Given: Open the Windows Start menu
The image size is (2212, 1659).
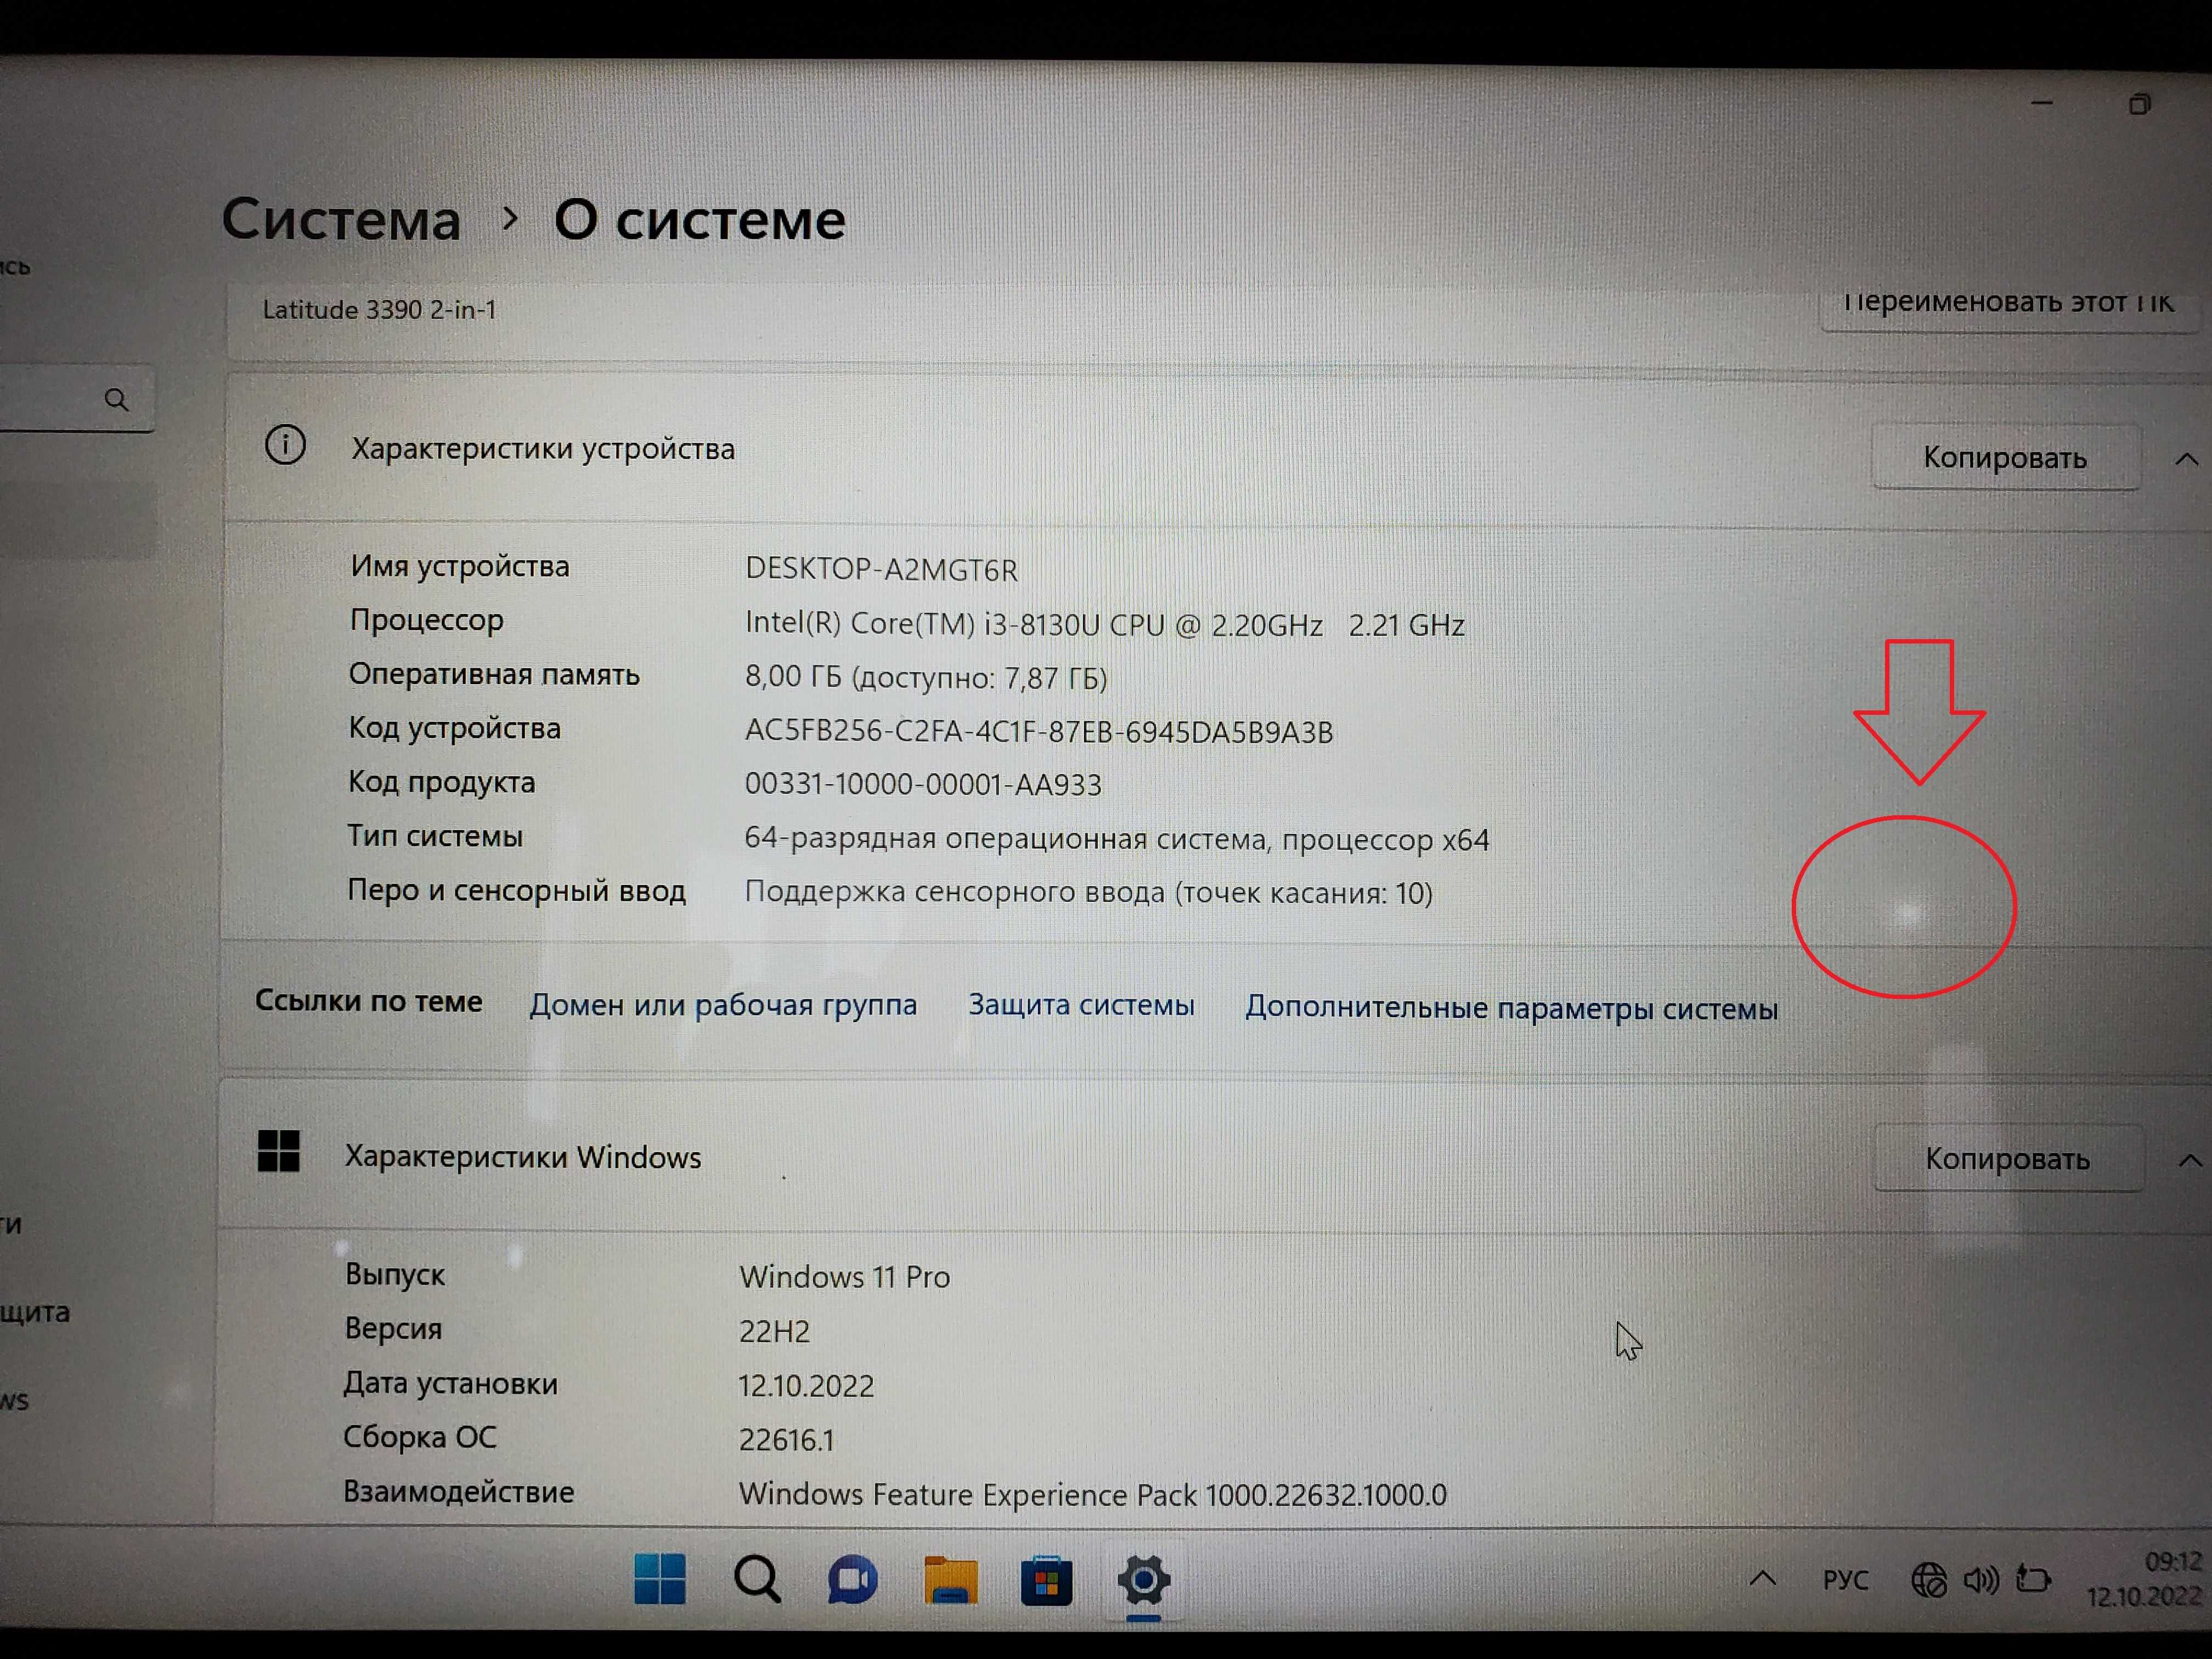Looking at the screenshot, I should [x=660, y=1579].
